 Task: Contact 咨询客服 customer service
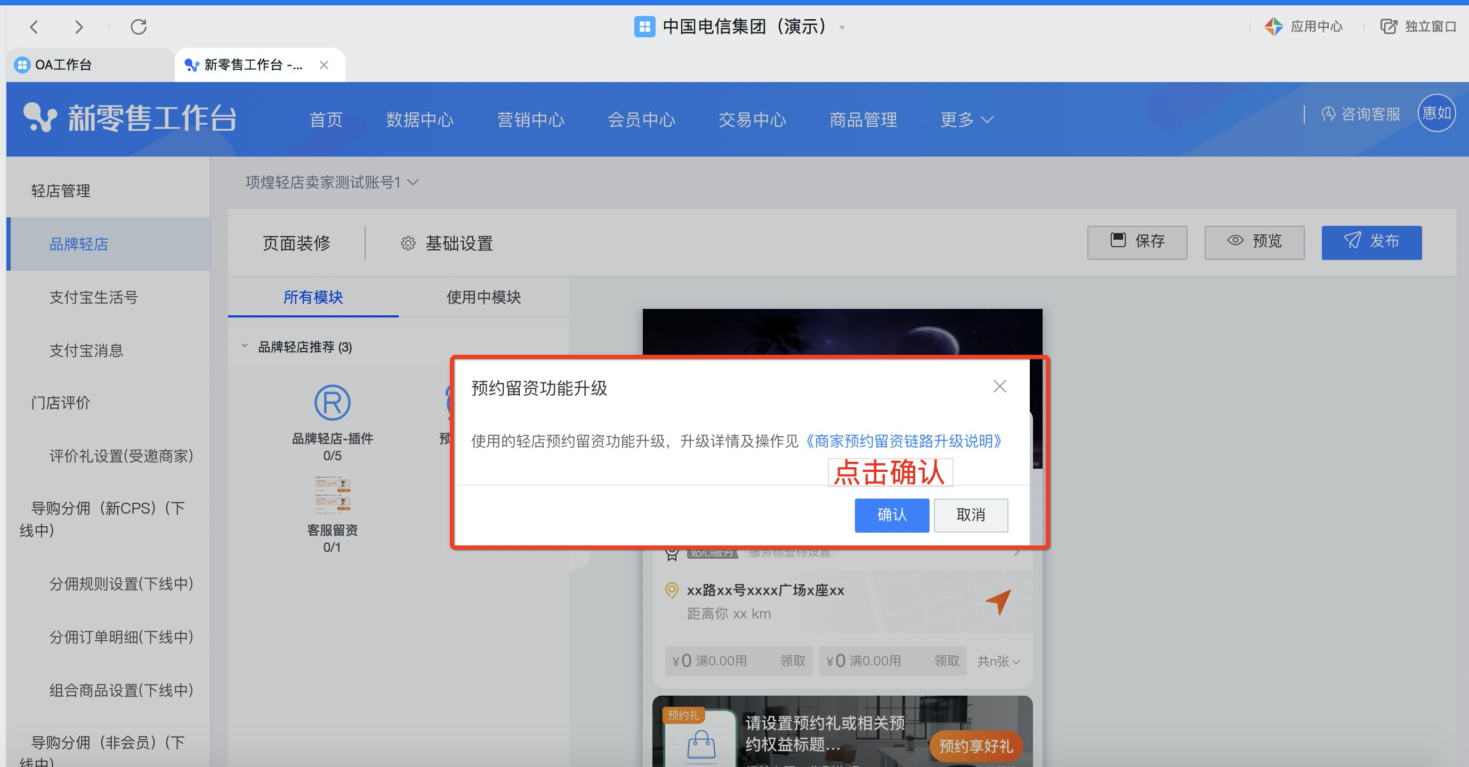(1361, 114)
